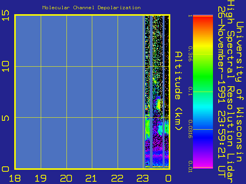Select the x-axis label 18
Screen dimensions: 246x184
[15, 178]
